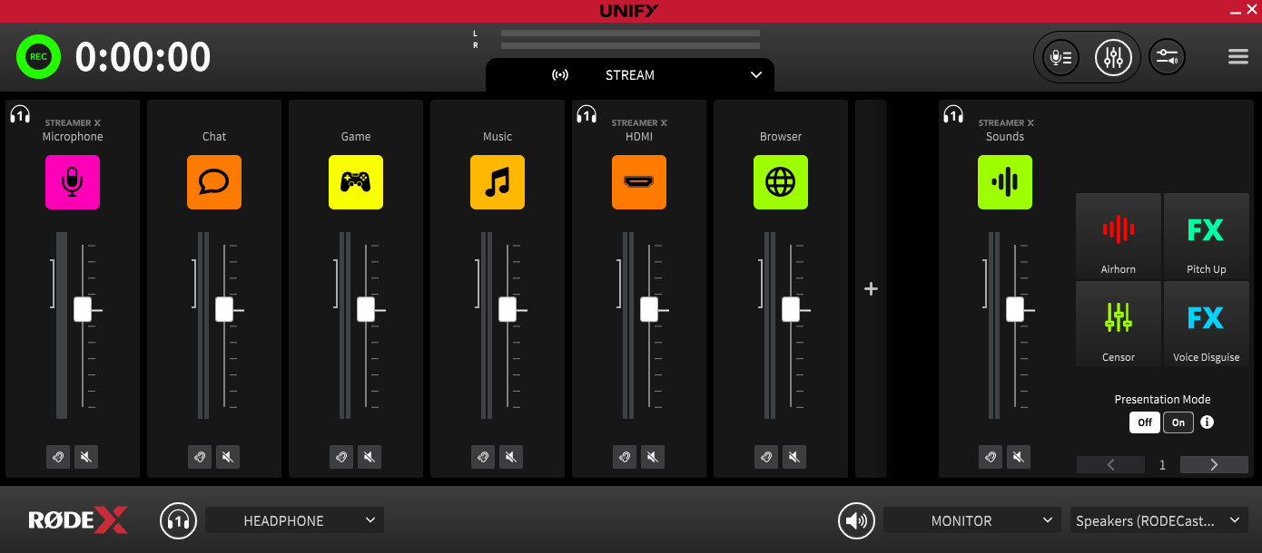This screenshot has width=1262, height=553.
Task: Mute the Chat channel
Action: (x=228, y=457)
